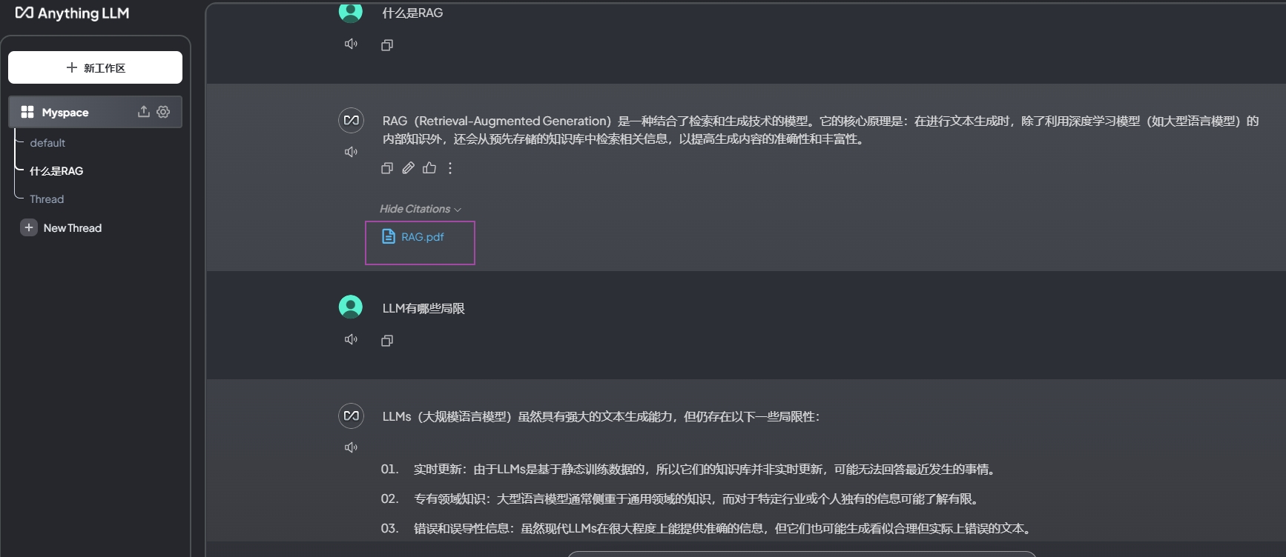The image size is (1286, 557).
Task: Switch to the default thread
Action: coord(47,143)
